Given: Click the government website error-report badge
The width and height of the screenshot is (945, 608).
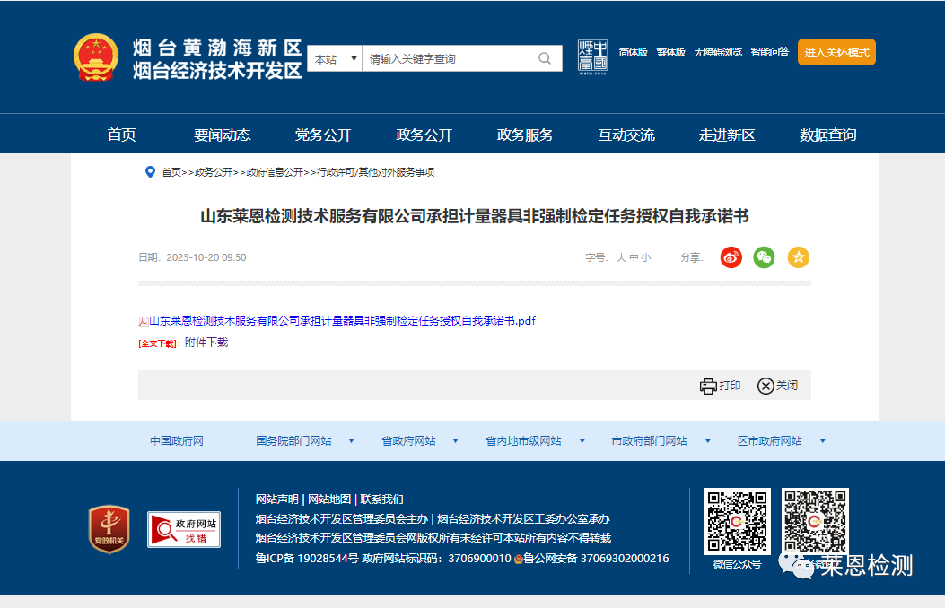Looking at the screenshot, I should coord(184,530).
